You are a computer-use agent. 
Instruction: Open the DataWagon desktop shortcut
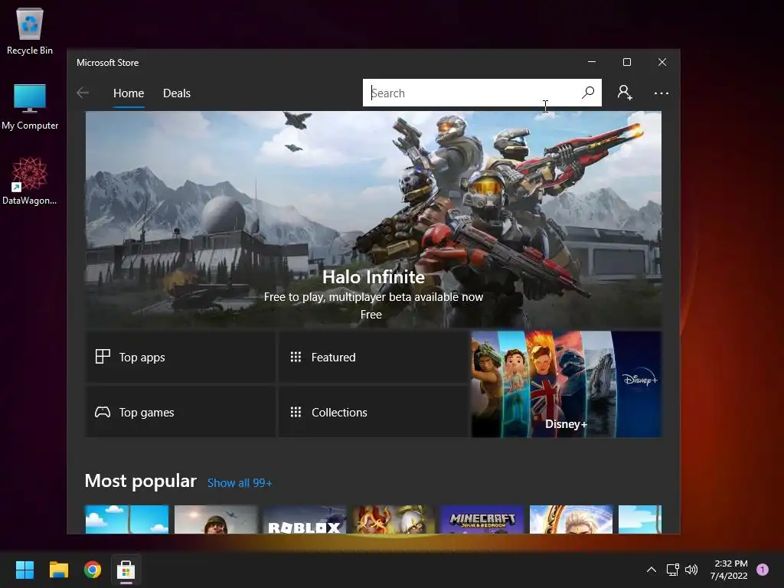coord(30,181)
